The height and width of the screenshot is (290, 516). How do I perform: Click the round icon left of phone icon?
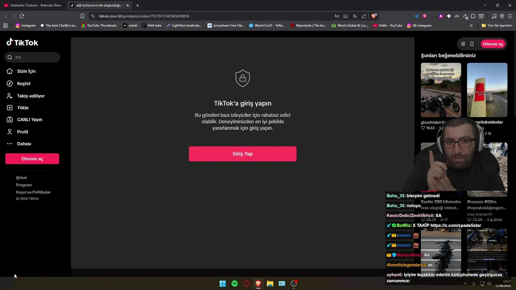coord(463,44)
